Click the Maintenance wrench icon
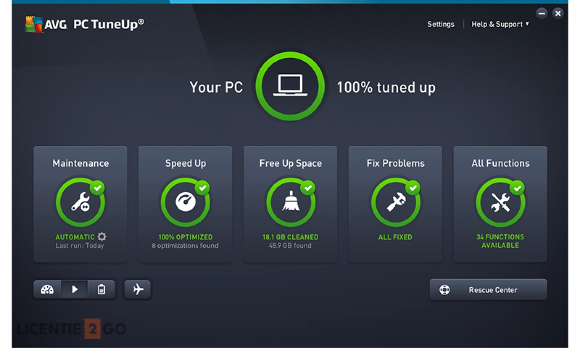The height and width of the screenshot is (348, 580). (80, 202)
